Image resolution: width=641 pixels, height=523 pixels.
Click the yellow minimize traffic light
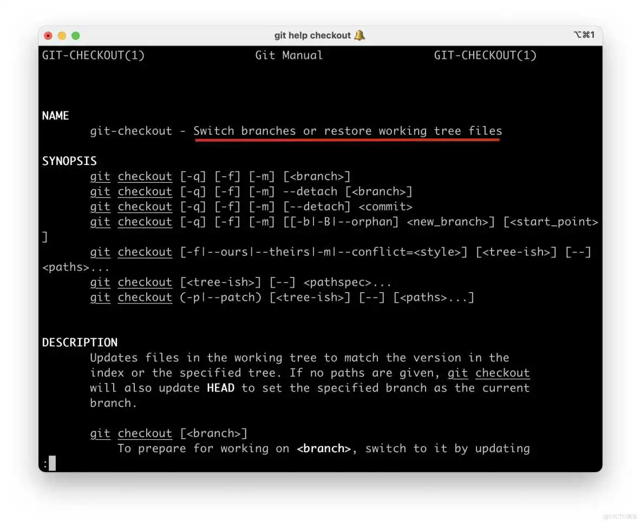click(61, 34)
